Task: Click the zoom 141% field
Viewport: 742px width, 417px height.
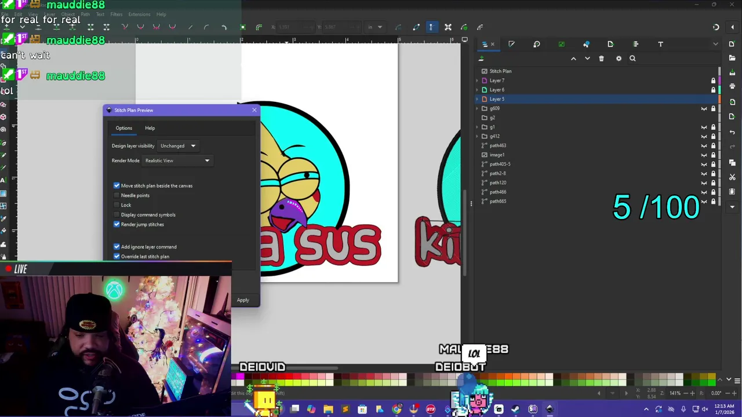Action: 675,393
